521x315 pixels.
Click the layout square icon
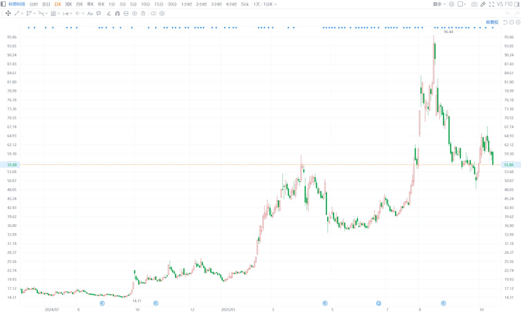tap(460, 4)
